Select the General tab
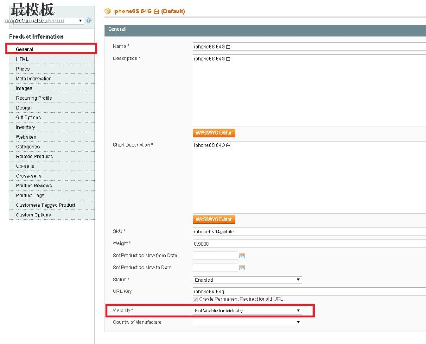Screen dimensions: 426x344 point(51,49)
